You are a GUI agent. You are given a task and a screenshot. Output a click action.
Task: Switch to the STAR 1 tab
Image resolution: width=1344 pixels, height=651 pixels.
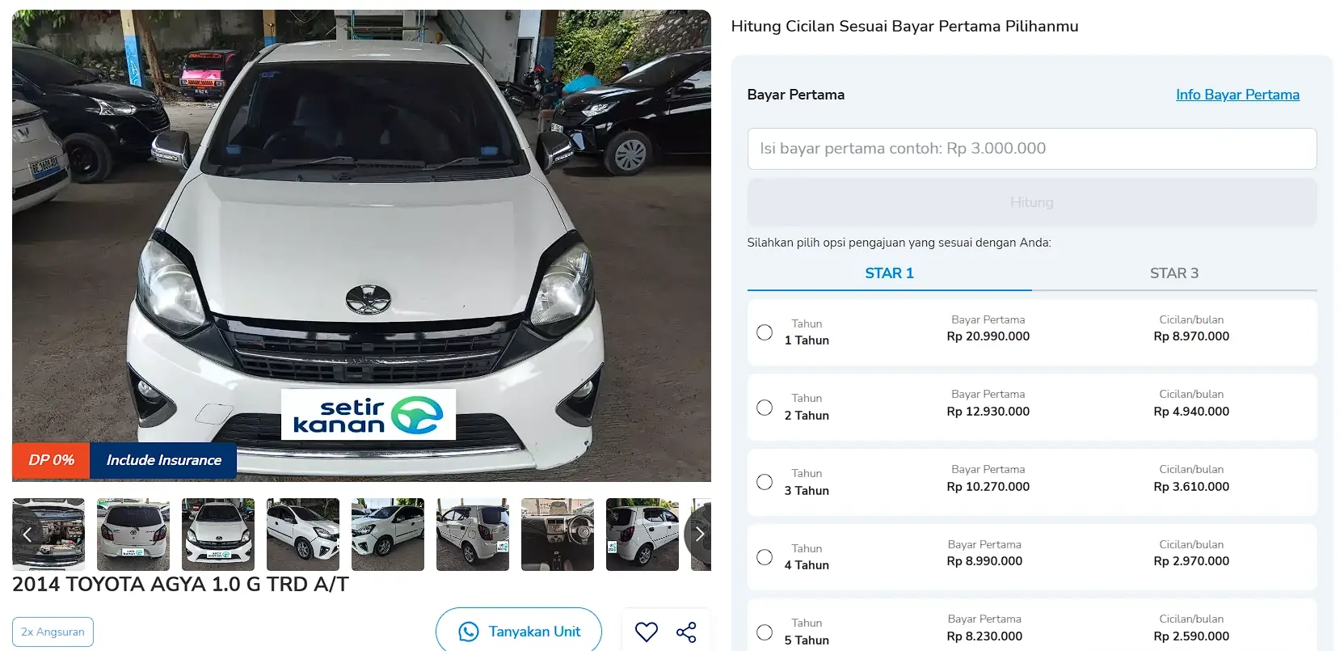pos(889,273)
